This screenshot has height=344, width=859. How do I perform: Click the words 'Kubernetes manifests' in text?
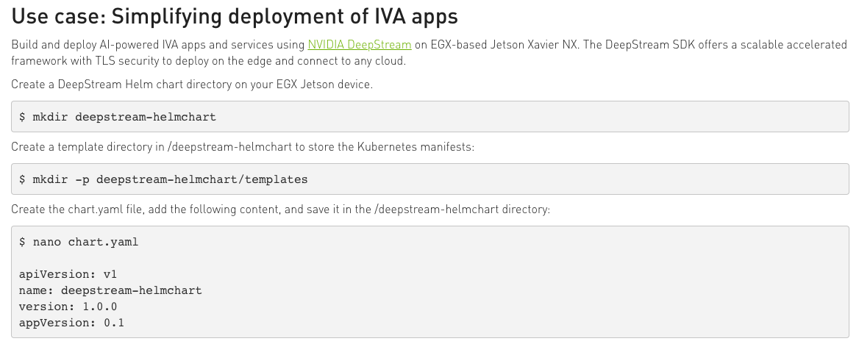(416, 147)
